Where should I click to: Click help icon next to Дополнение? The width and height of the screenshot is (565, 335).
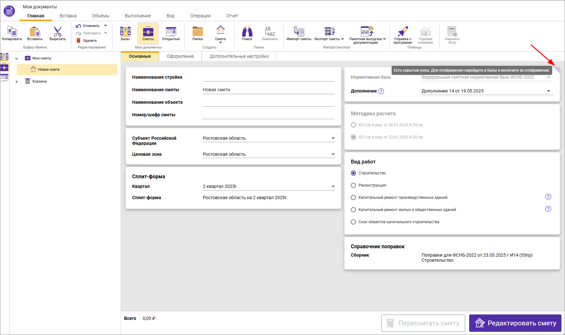pos(381,91)
